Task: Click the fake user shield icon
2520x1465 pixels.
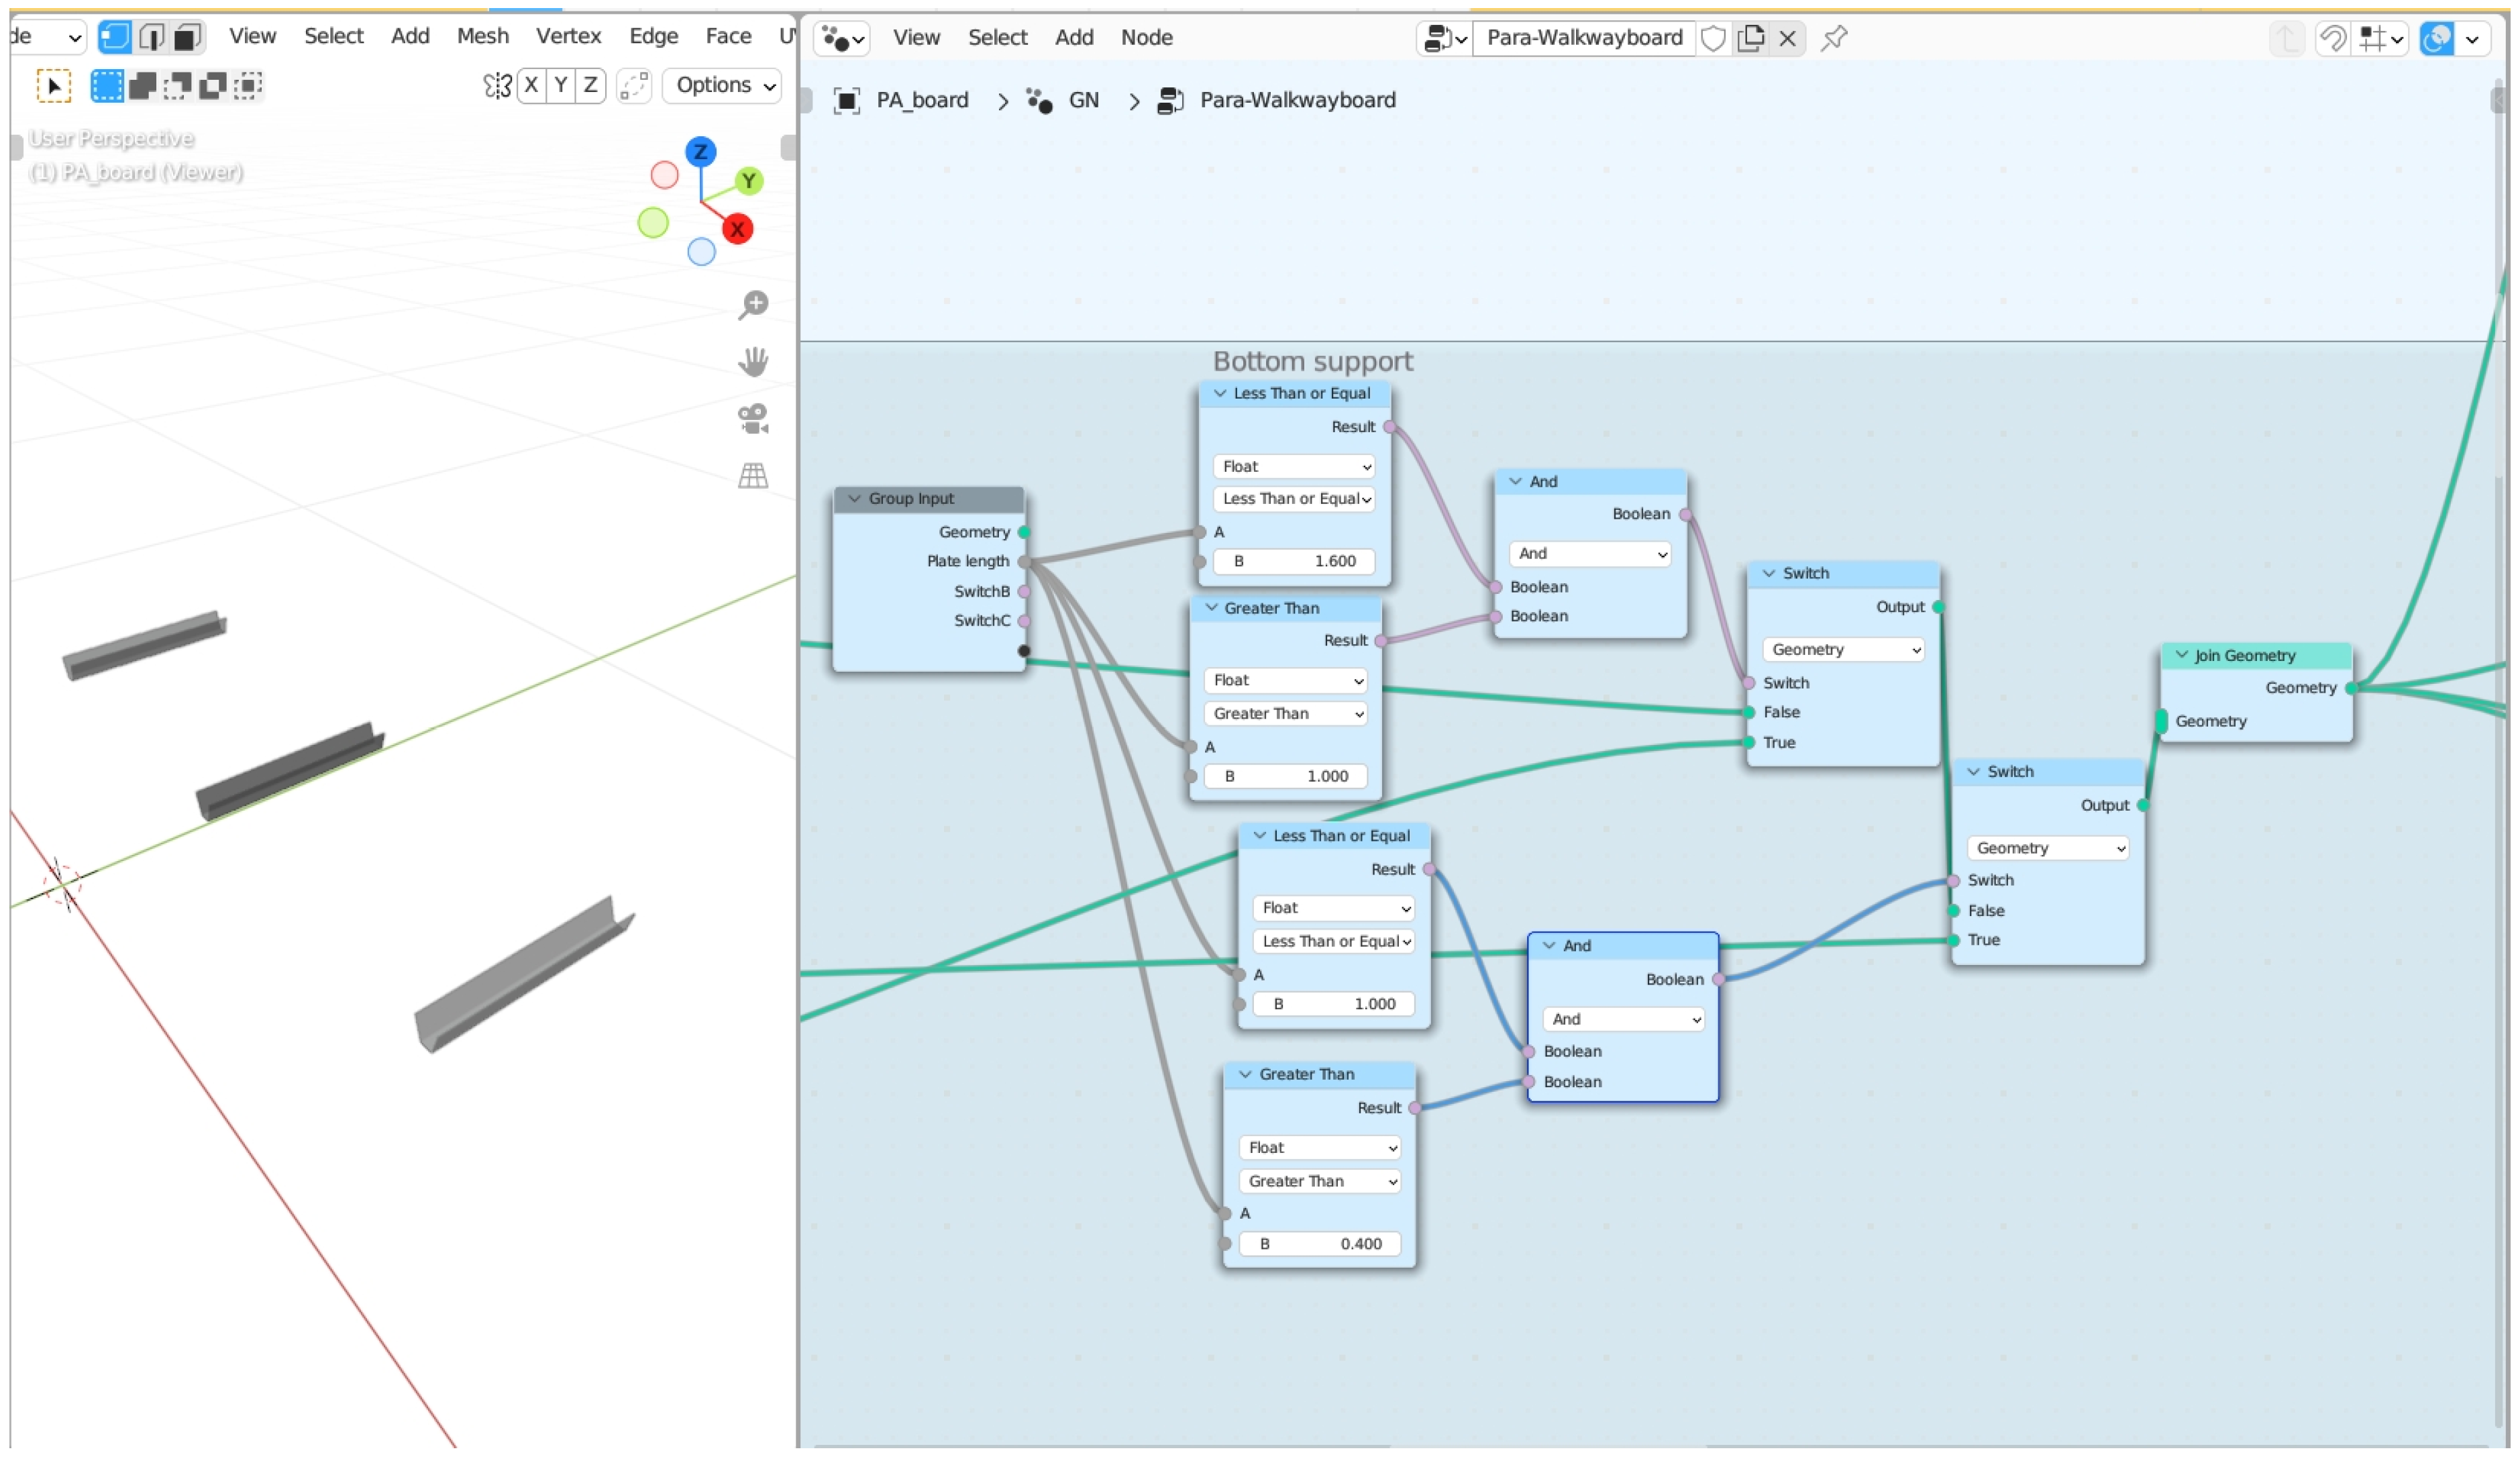Action: tap(1713, 38)
